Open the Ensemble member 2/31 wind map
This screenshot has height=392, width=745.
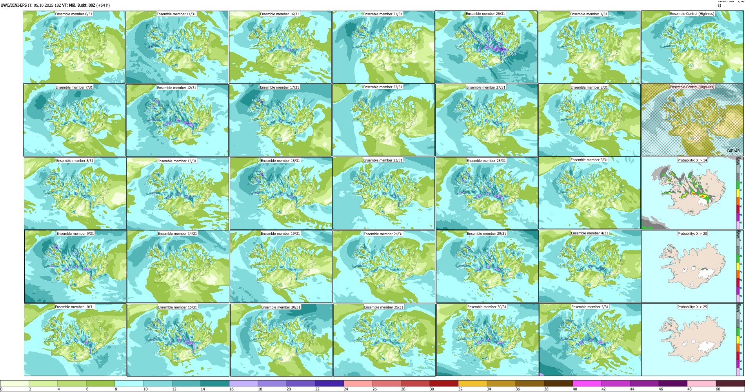[x=589, y=120]
